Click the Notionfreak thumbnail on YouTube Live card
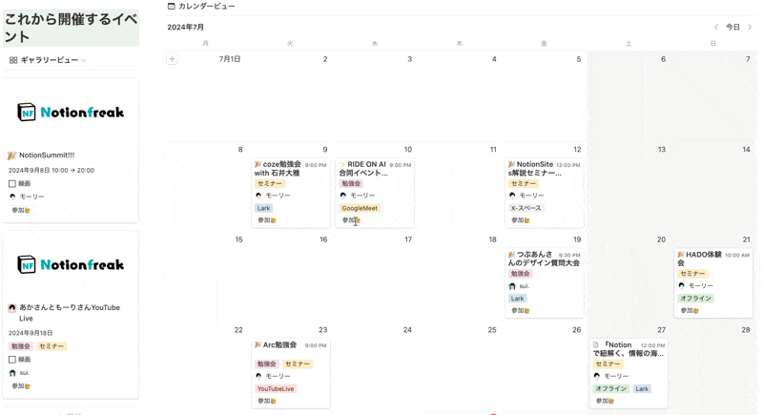The height and width of the screenshot is (415, 763). (x=71, y=264)
